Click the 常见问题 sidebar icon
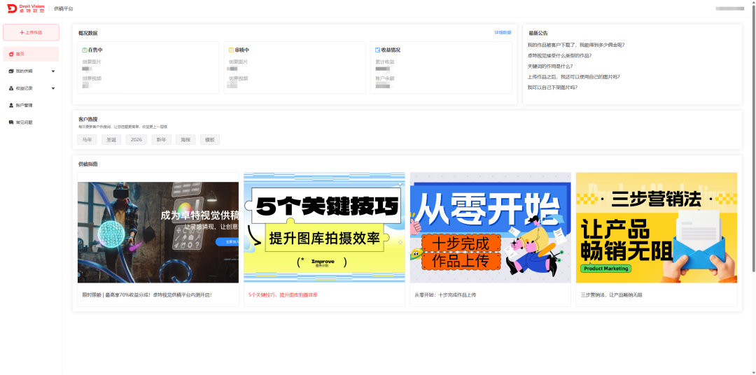The image size is (756, 375). (11, 122)
